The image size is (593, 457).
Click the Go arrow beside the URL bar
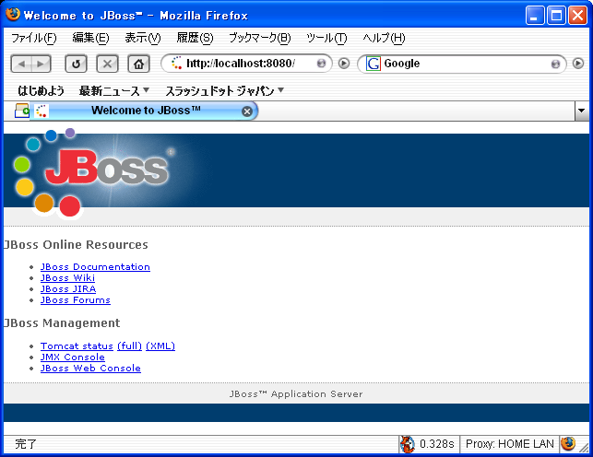[x=344, y=64]
